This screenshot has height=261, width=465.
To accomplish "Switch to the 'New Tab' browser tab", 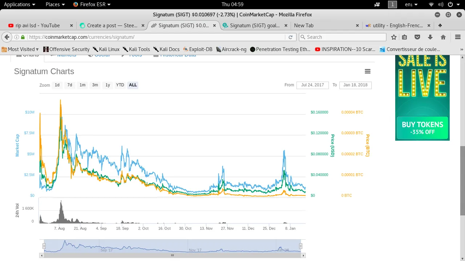I will [304, 25].
